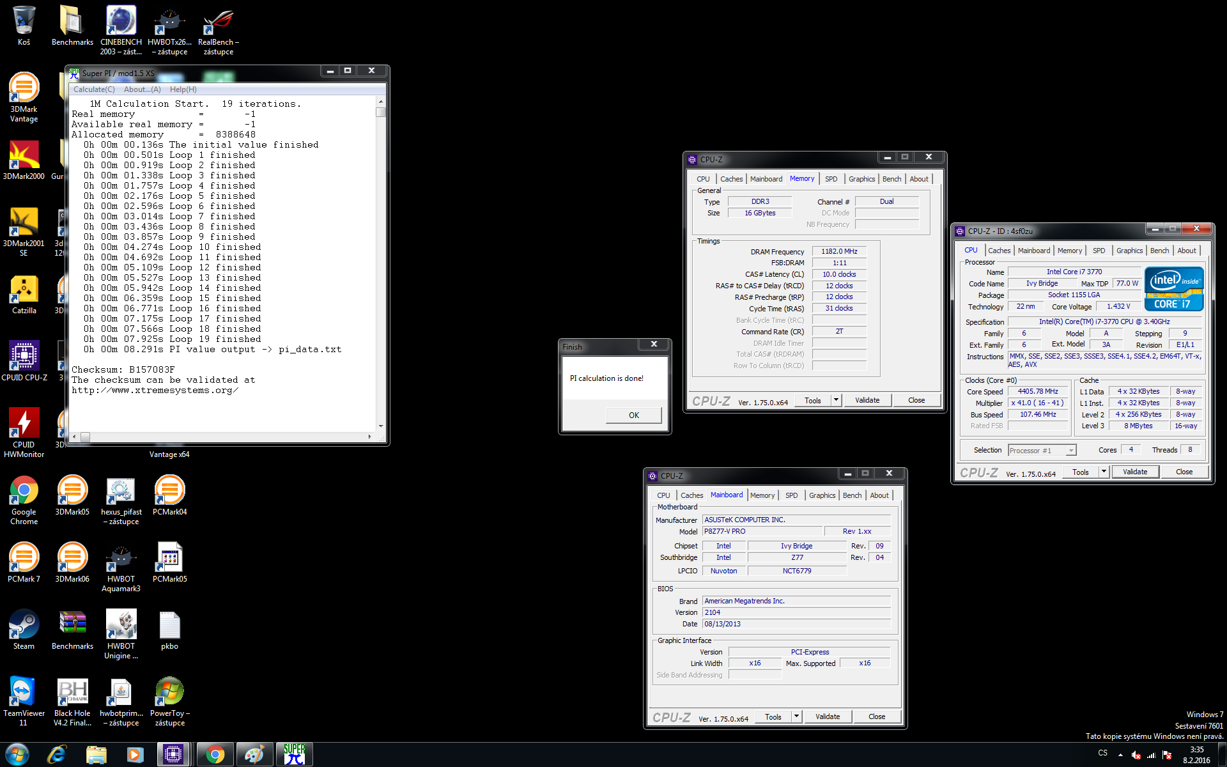
Task: Click Tools button in Mainboard CPU-Z window
Action: (773, 717)
